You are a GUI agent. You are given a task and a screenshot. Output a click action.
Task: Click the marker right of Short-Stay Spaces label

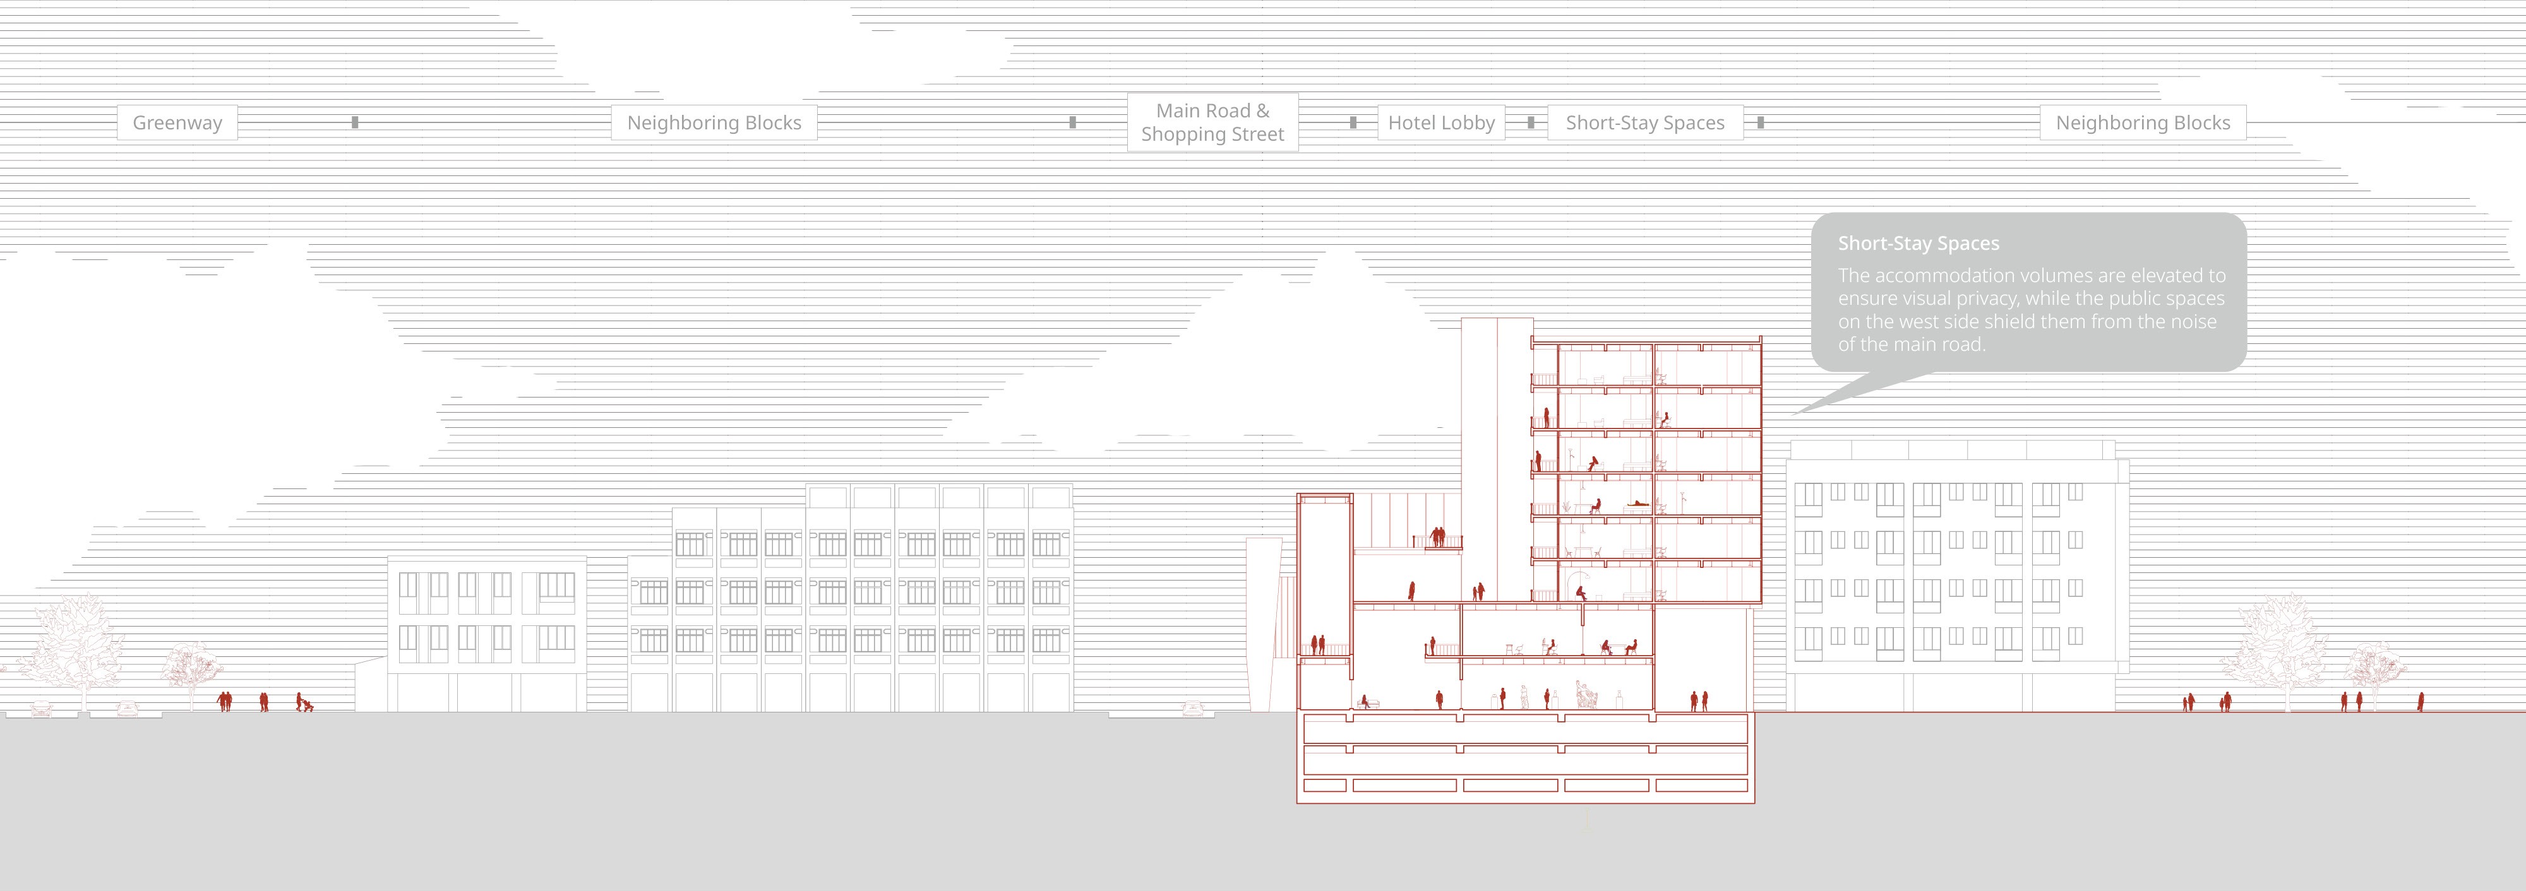tap(1761, 122)
